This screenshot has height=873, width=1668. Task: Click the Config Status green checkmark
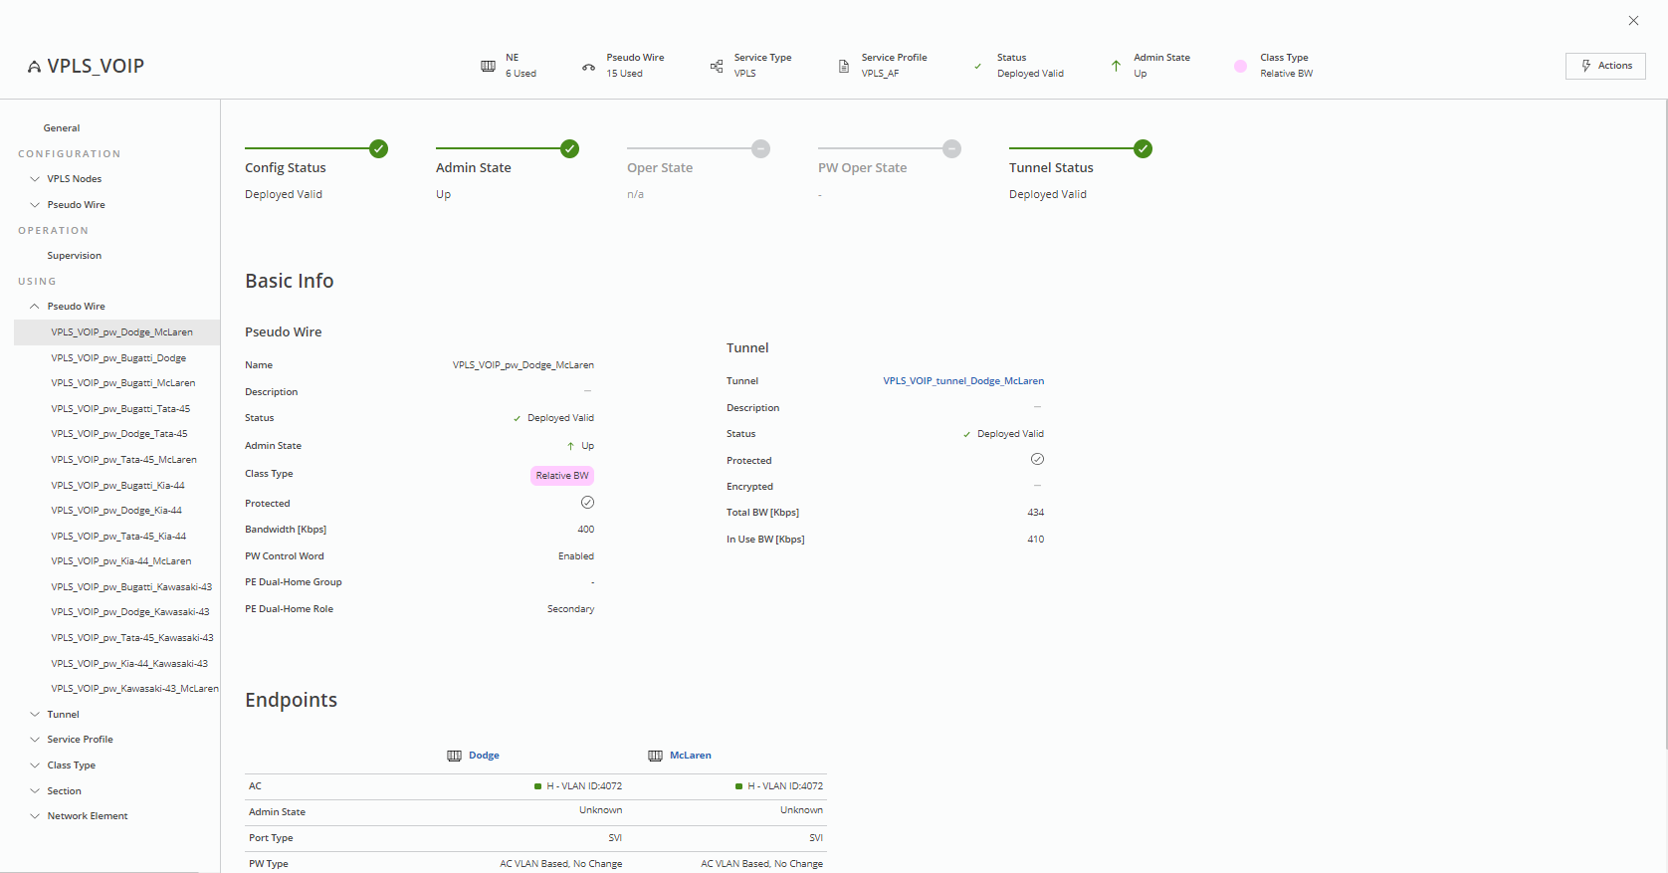click(x=378, y=149)
